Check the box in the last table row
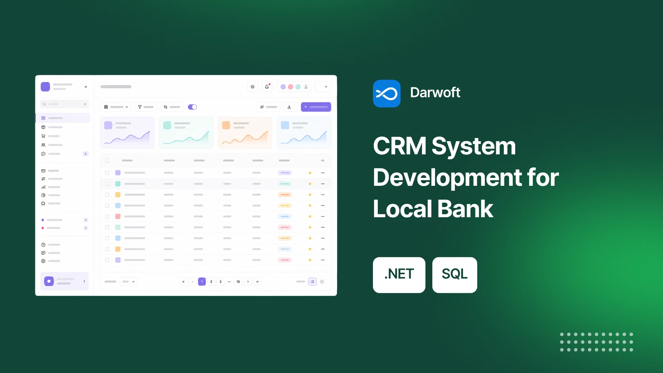This screenshot has height=373, width=663. tap(107, 260)
